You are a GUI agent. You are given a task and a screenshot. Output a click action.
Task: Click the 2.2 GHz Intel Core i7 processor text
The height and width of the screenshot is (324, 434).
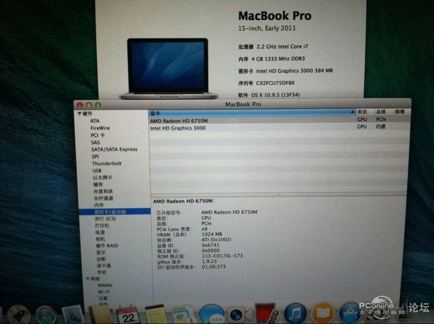[282, 46]
